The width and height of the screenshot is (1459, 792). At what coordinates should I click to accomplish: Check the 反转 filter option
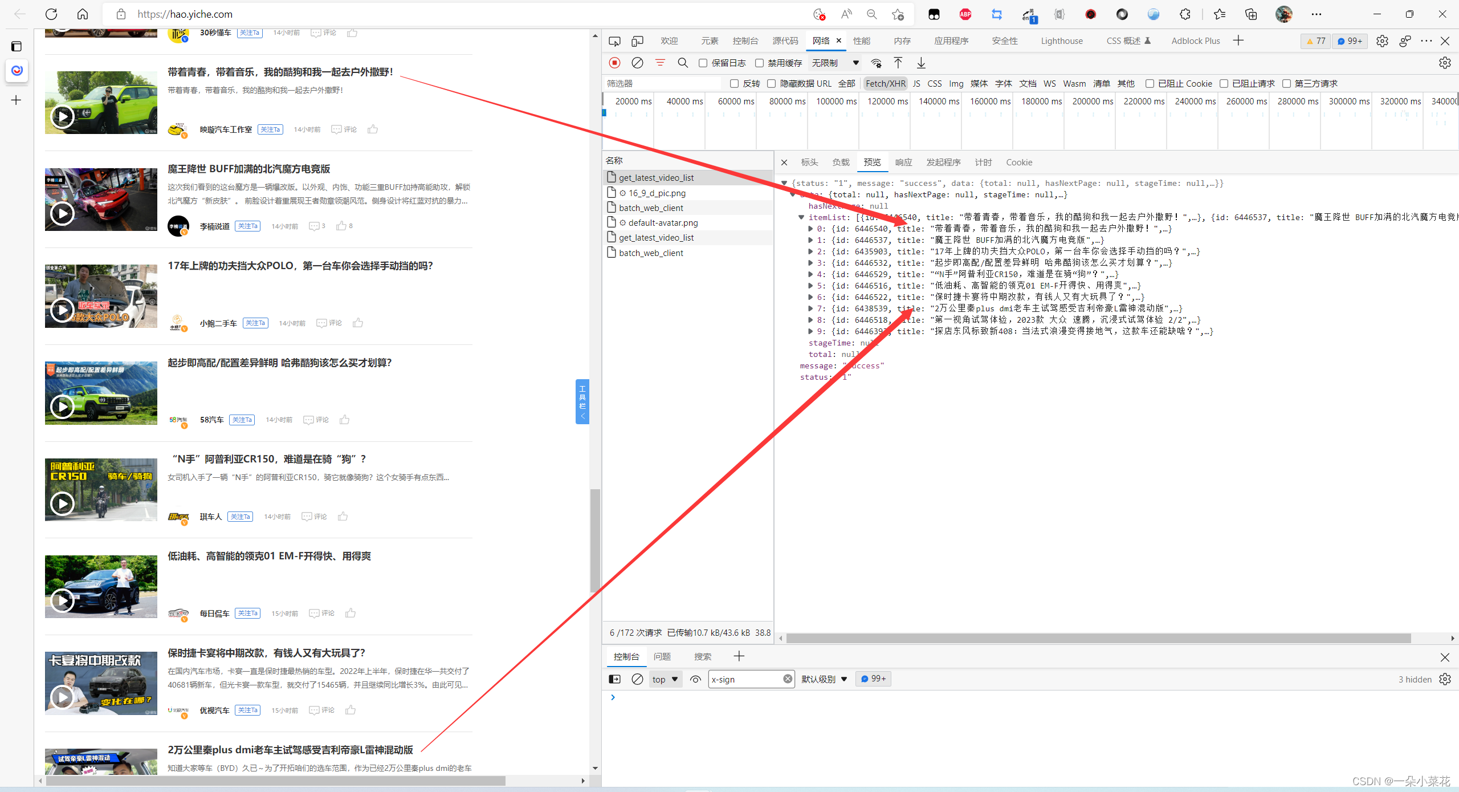click(x=734, y=84)
